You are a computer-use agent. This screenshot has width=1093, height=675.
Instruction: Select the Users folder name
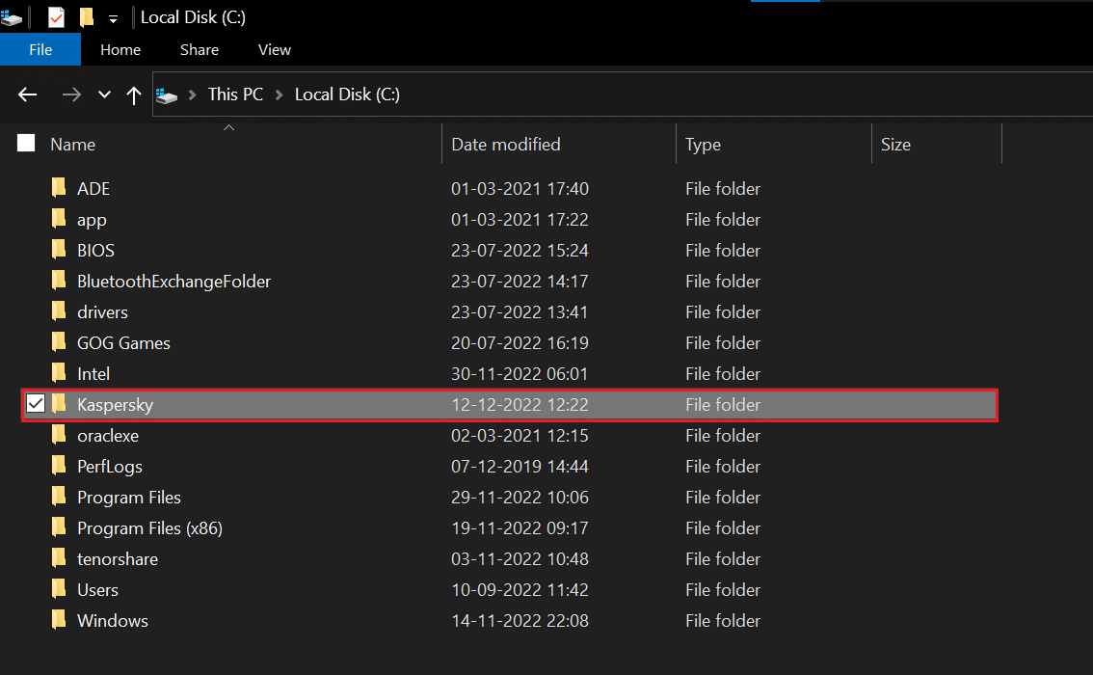(x=97, y=590)
